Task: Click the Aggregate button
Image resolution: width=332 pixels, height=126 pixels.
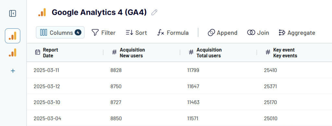Action: click(x=297, y=33)
